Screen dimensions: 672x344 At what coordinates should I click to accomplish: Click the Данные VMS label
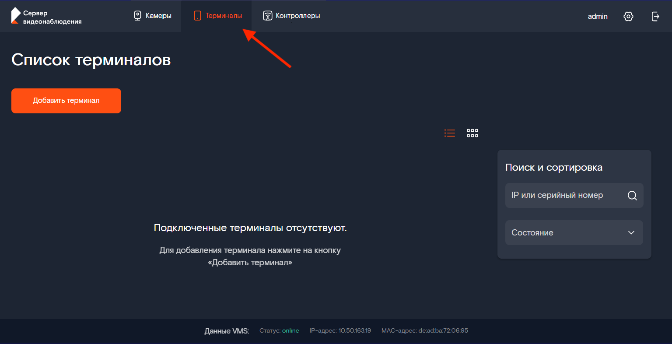click(227, 331)
